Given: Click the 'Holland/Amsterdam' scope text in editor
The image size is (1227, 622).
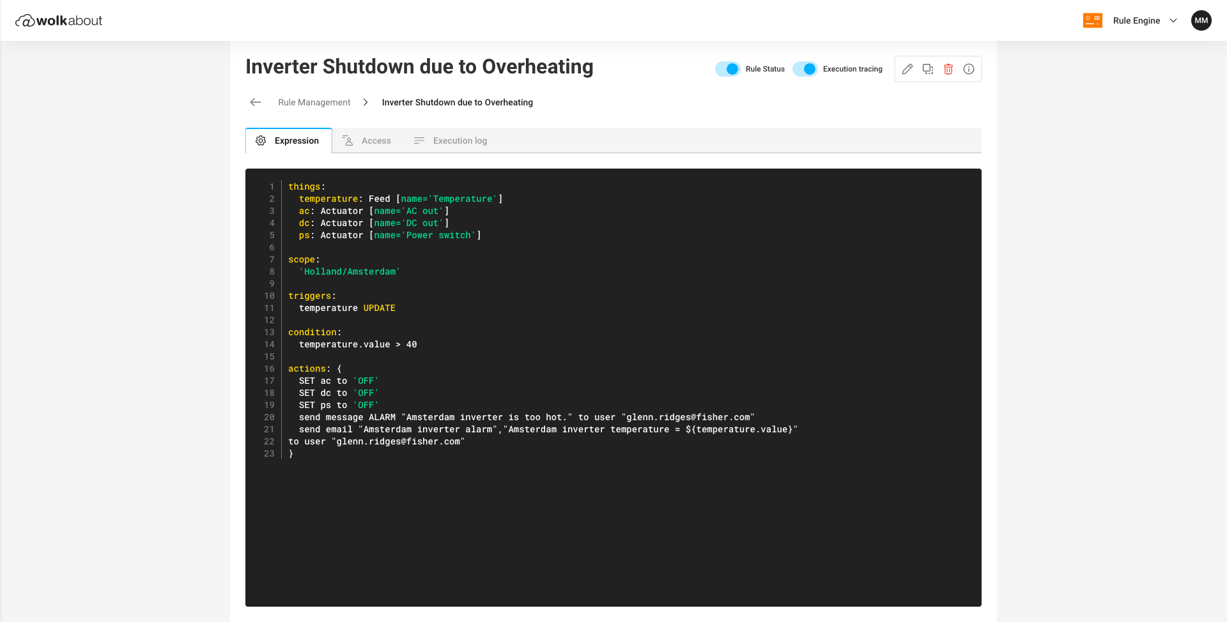Looking at the screenshot, I should (x=350, y=272).
